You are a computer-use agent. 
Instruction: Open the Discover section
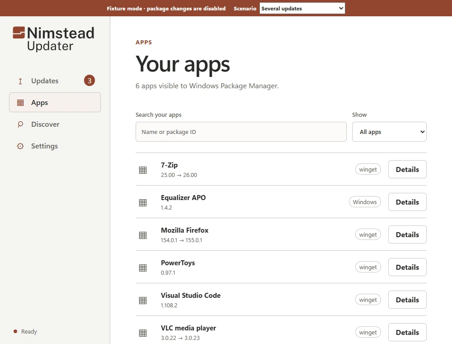tap(55, 124)
